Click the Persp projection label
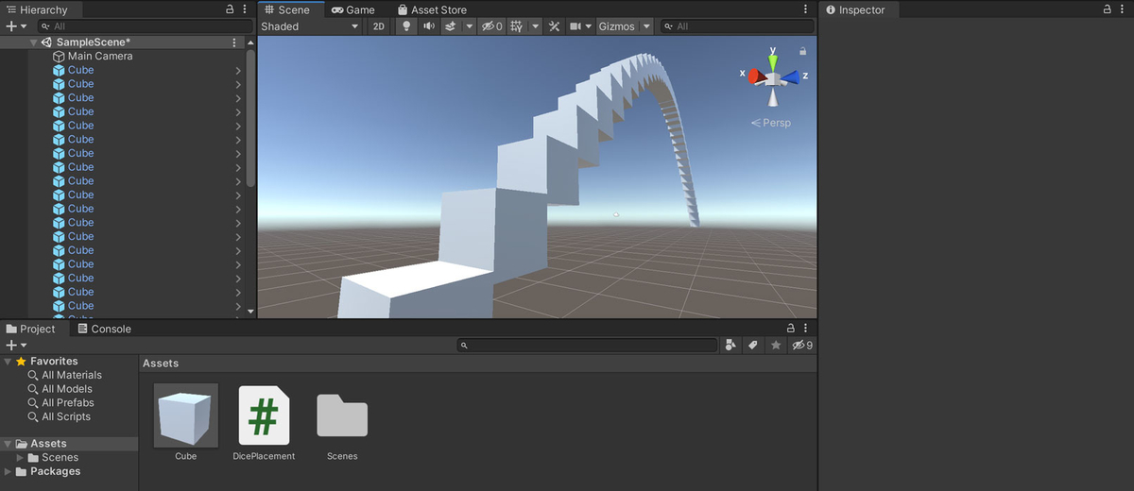The image size is (1134, 491). [771, 123]
